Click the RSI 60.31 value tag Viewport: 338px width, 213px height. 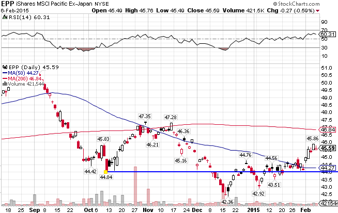328,34
